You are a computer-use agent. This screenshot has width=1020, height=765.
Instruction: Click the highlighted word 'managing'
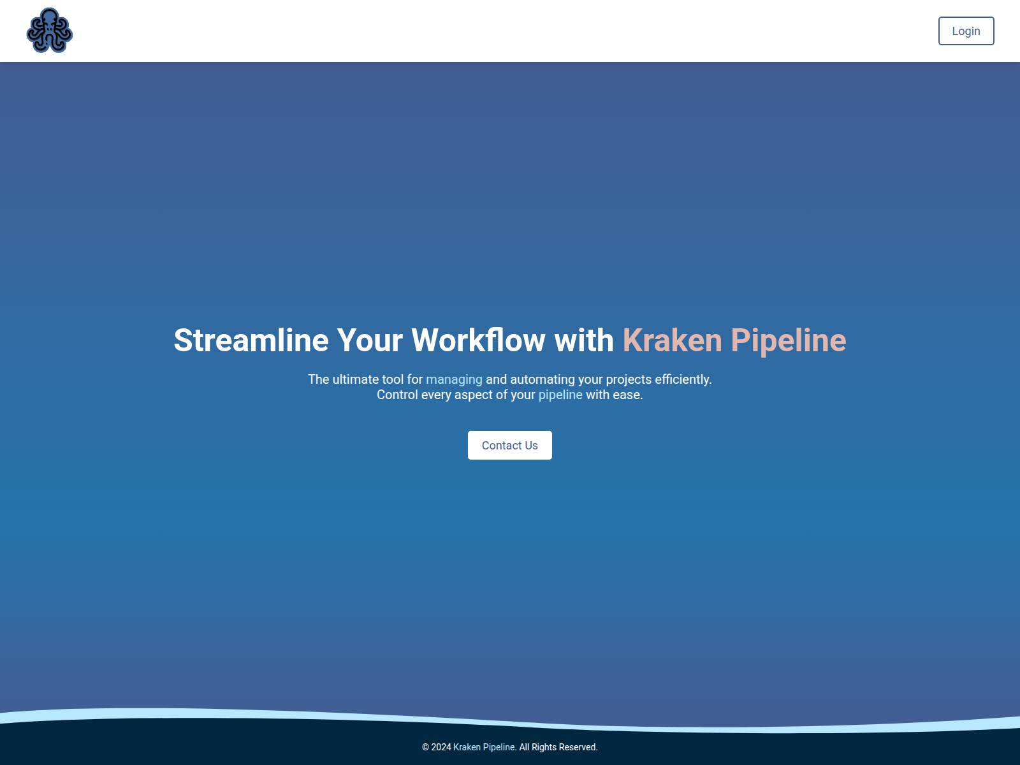pyautogui.click(x=454, y=379)
